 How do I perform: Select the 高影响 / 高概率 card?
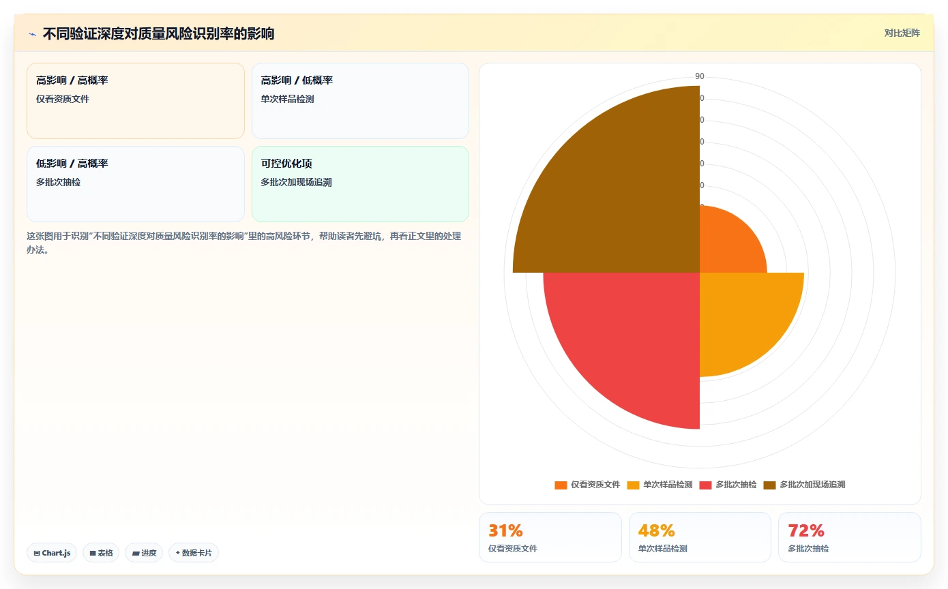point(136,101)
